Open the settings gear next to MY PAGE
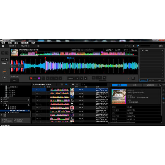Screen dimensions: 165x165 coord(134,46)
